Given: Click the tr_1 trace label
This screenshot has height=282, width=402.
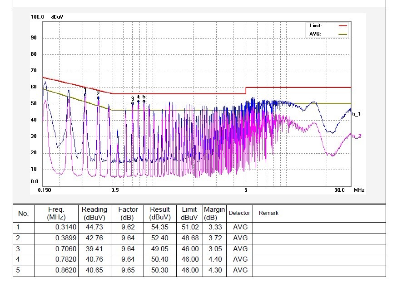Looking at the screenshot, I should tap(357, 114).
